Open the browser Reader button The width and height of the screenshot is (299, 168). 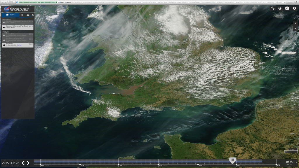290,2
